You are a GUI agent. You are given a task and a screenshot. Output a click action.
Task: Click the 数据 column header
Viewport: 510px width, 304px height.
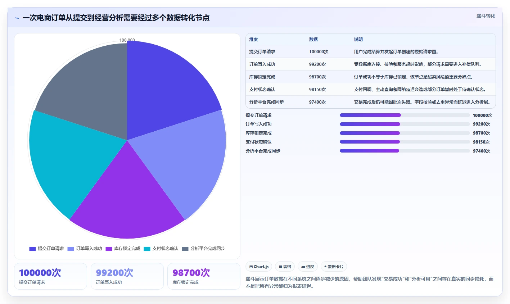point(313,40)
